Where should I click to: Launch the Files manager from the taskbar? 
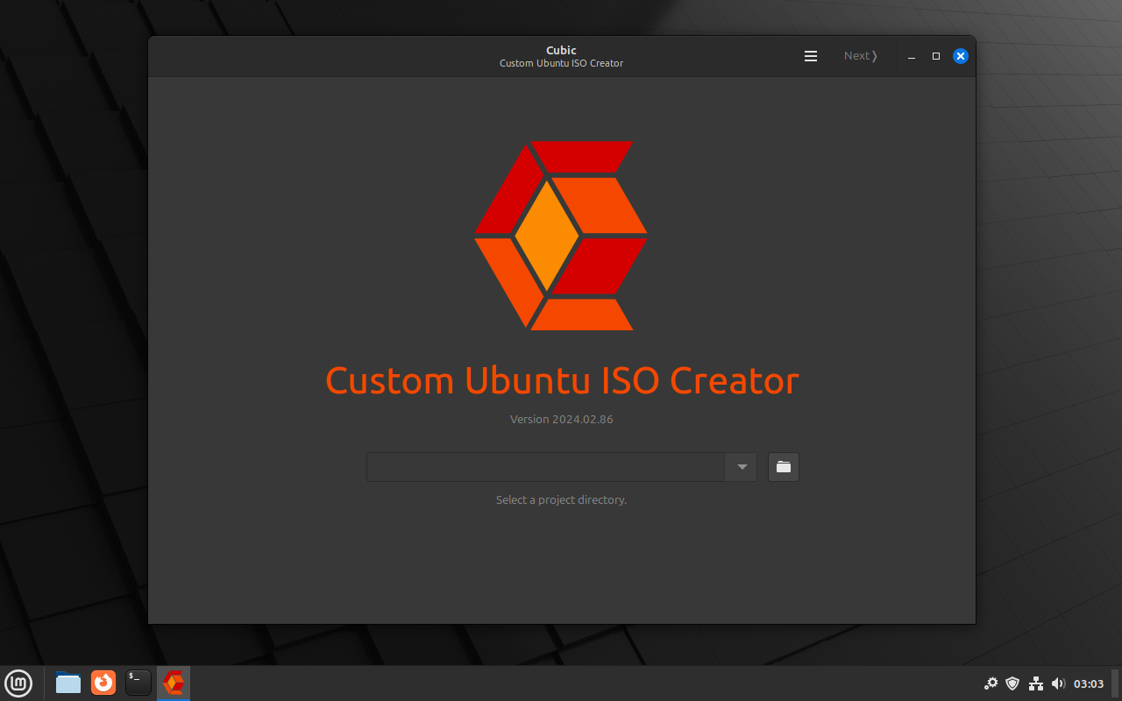(x=68, y=683)
